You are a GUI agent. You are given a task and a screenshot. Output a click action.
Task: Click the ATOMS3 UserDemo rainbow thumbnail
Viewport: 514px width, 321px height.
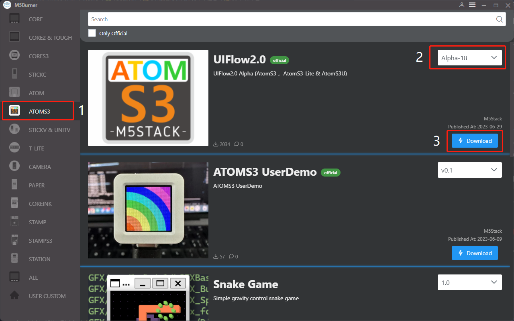(x=148, y=210)
